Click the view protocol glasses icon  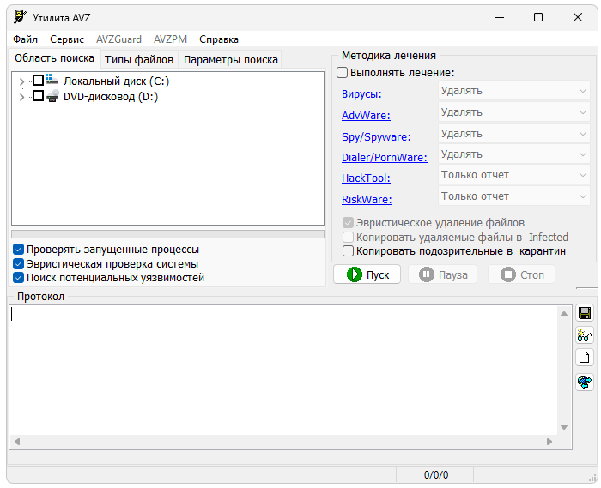point(584,335)
